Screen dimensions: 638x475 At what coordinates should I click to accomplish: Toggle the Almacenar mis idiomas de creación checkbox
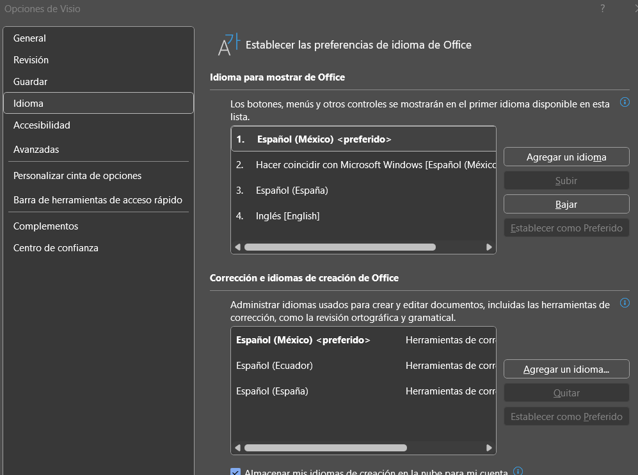coord(235,472)
